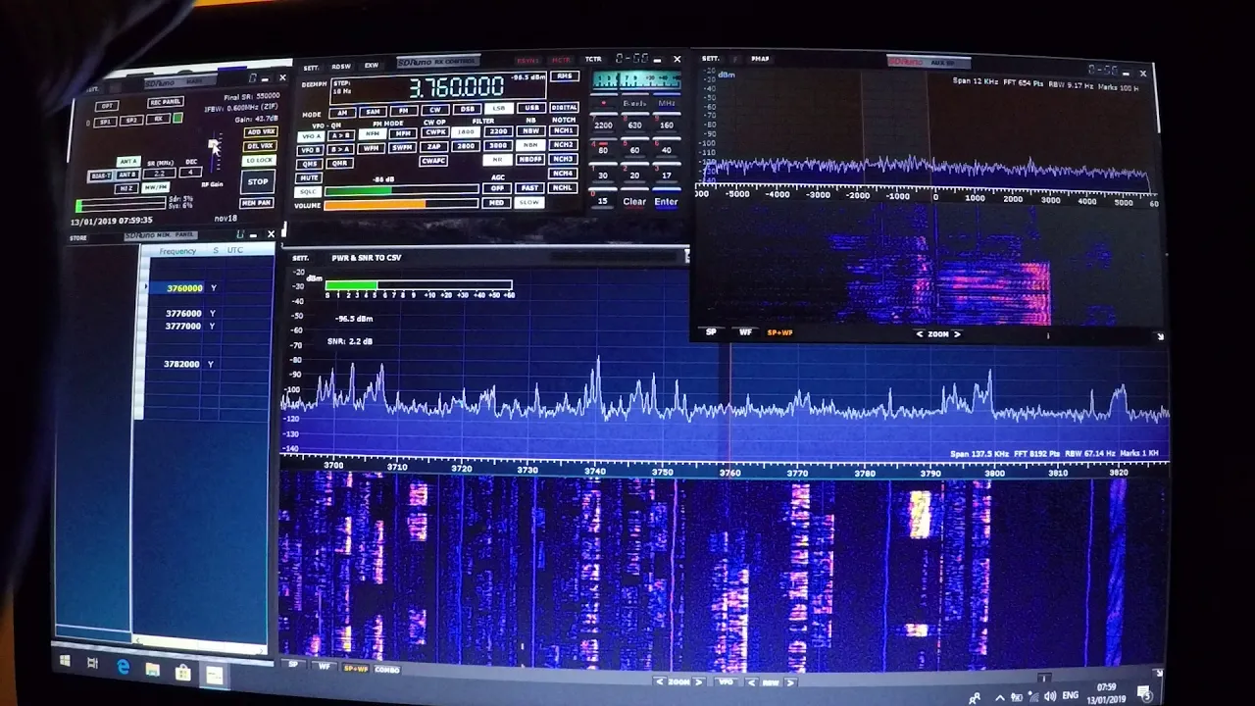Open OPT menu in Main window
This screenshot has height=706, width=1255.
[107, 106]
